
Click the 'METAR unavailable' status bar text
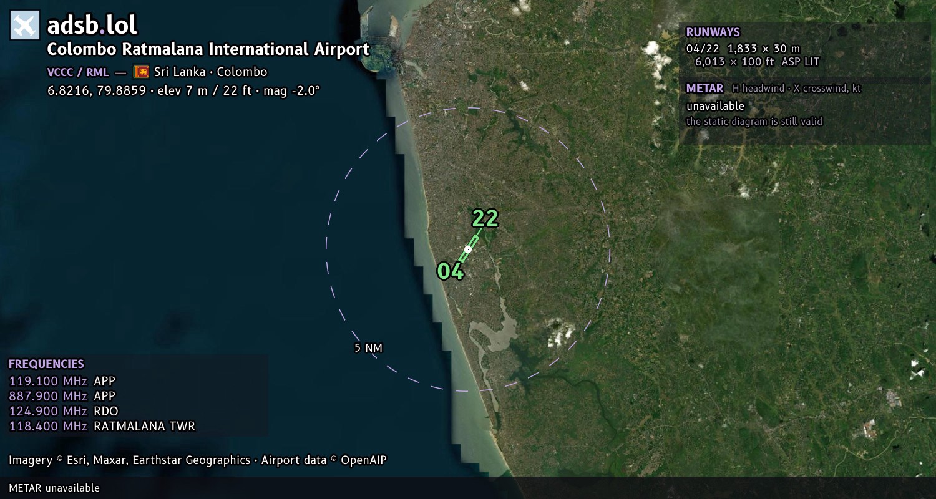click(54, 488)
